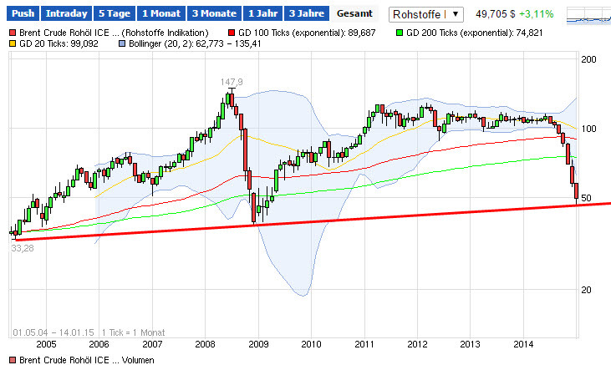The height and width of the screenshot is (365, 611).
Task: Click the red Brent Crude legend swatch
Action: tap(13, 33)
